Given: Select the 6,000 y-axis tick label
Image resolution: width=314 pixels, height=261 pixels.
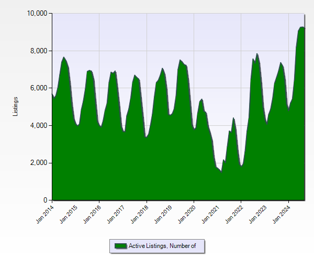Looking at the screenshot, I should (38, 88).
